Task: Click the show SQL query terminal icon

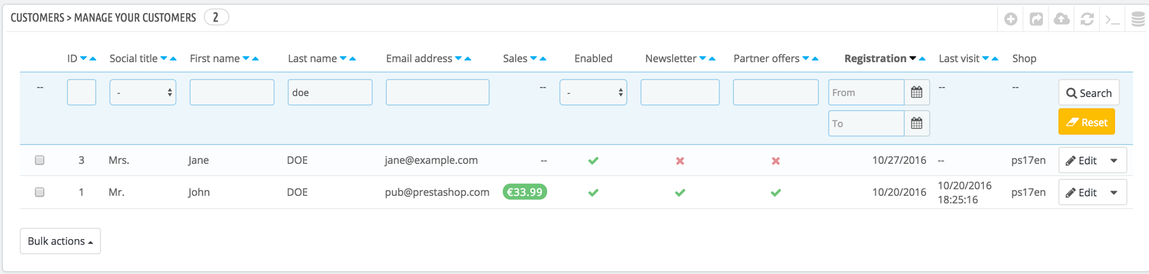Action: (1113, 19)
